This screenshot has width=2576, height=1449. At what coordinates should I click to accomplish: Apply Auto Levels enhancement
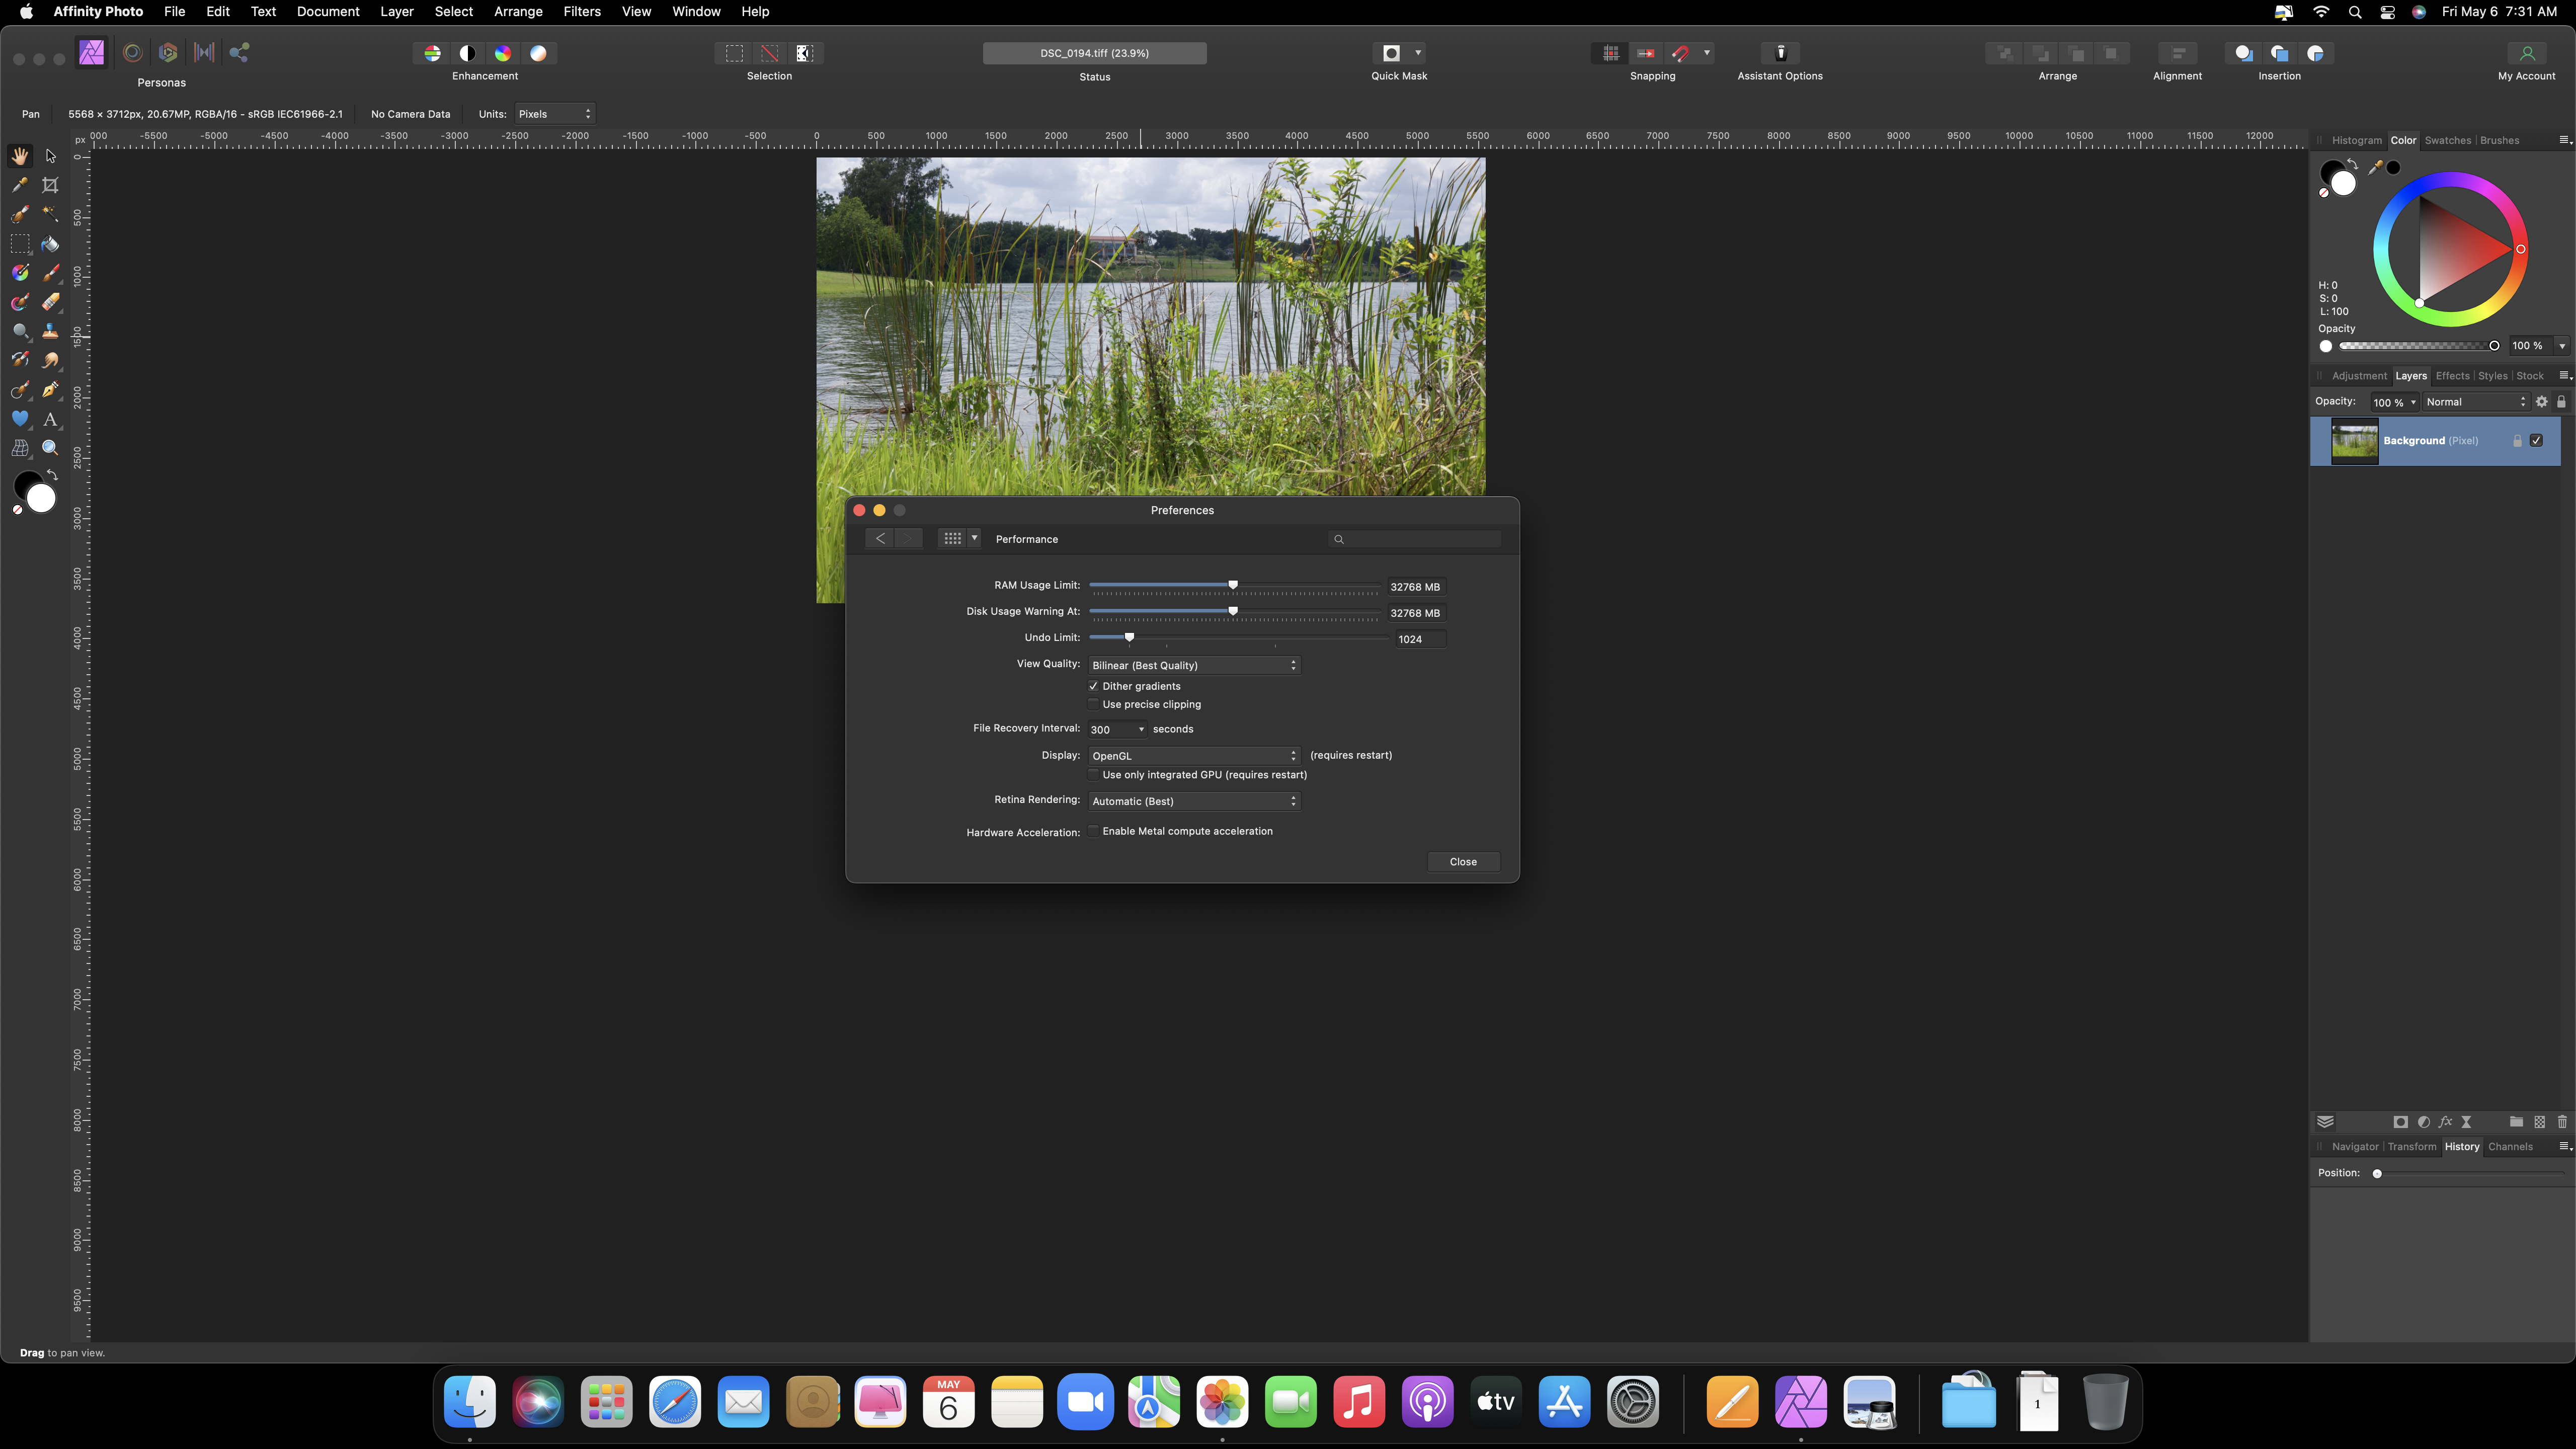[432, 53]
